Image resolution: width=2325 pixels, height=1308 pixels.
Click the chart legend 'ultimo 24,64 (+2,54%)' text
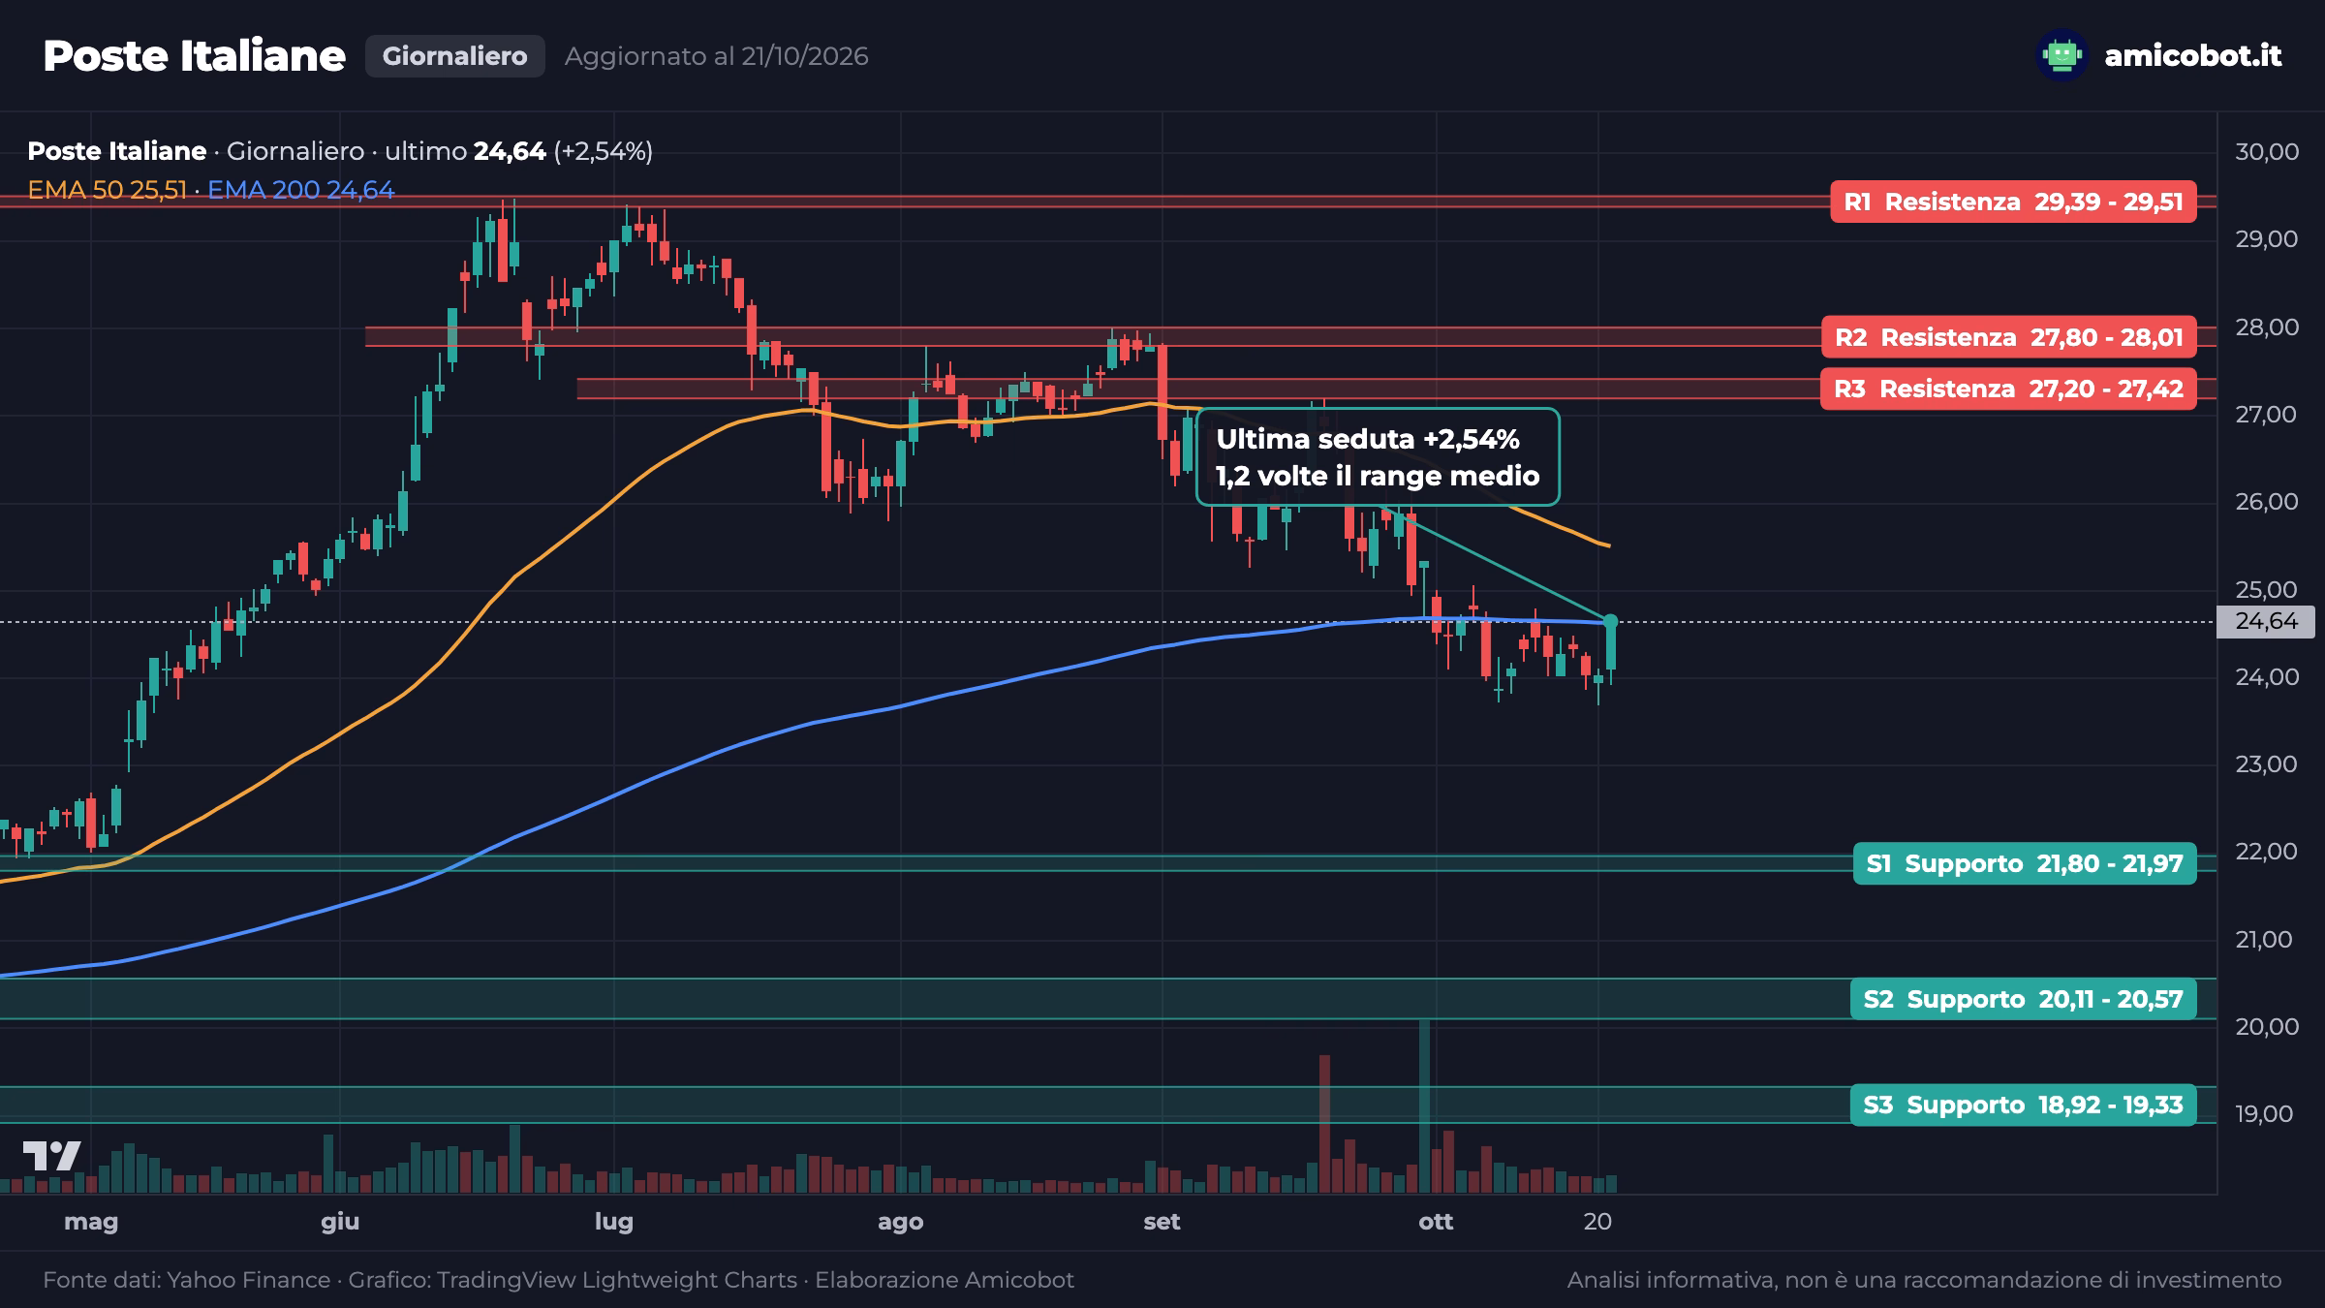click(518, 151)
